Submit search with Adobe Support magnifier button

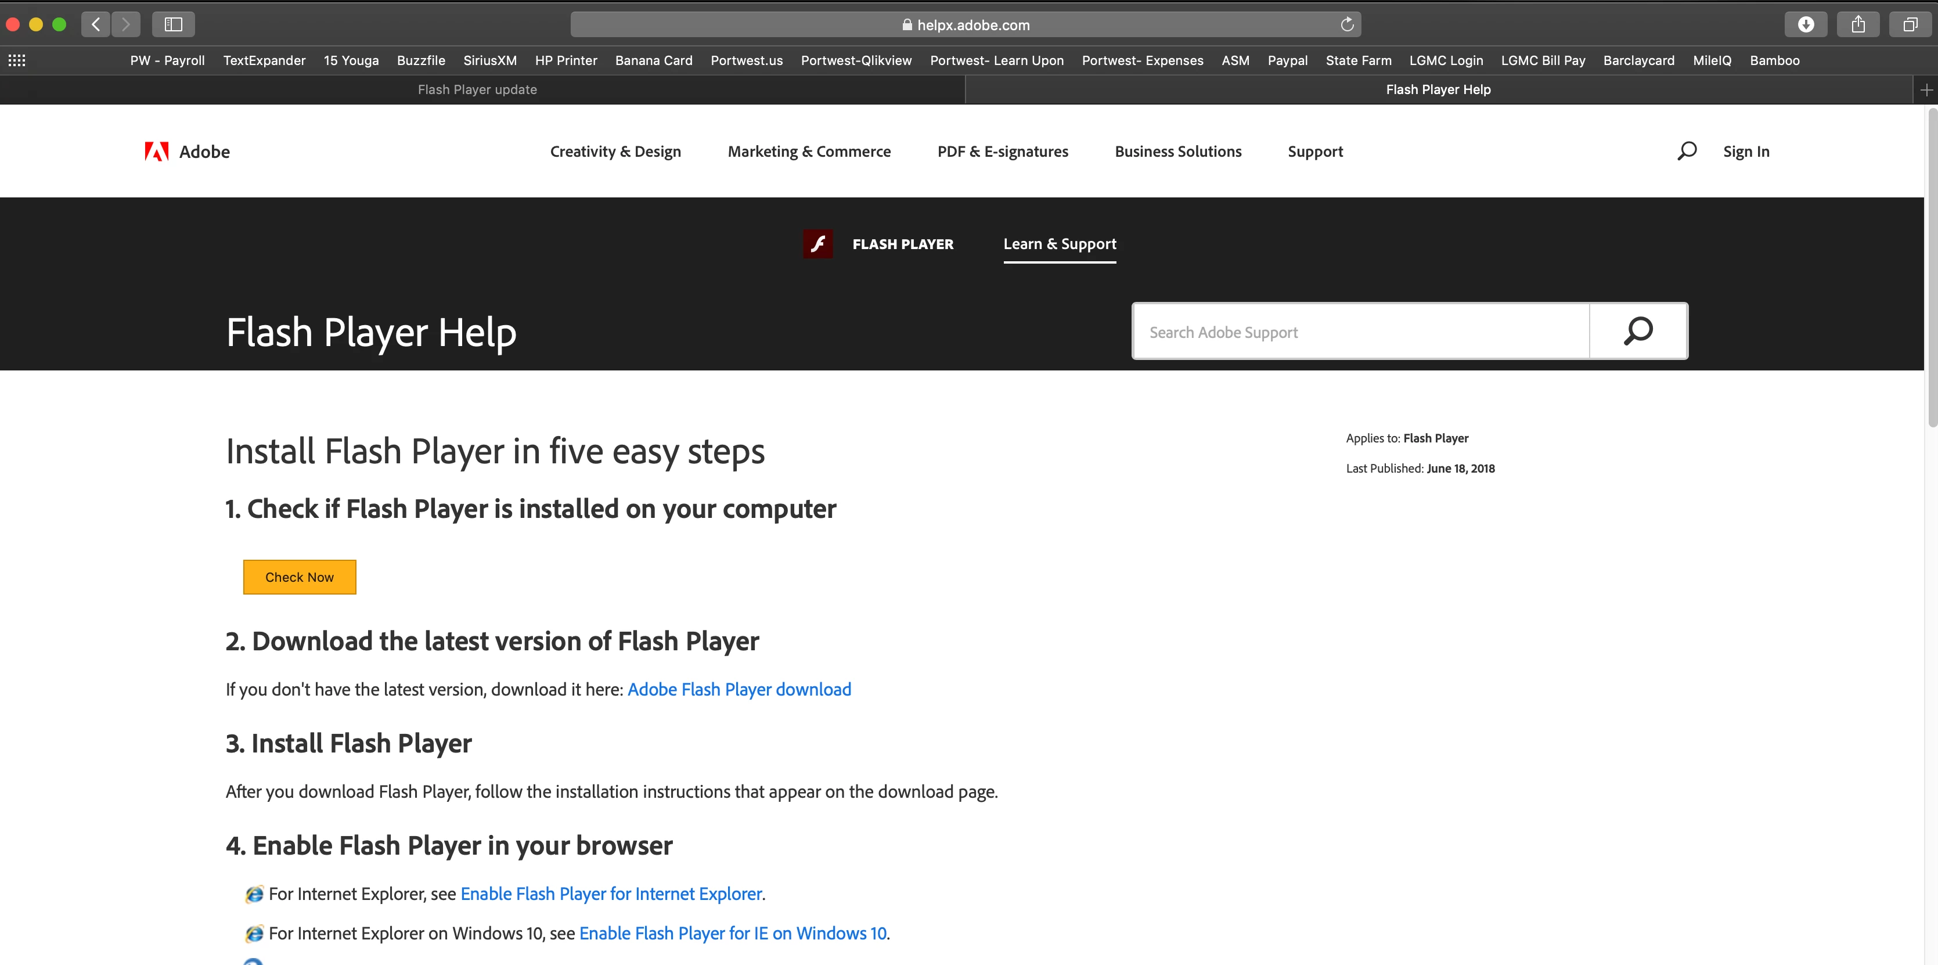[x=1638, y=331]
